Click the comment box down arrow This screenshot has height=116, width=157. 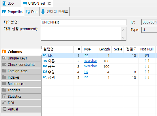[x=123, y=38]
